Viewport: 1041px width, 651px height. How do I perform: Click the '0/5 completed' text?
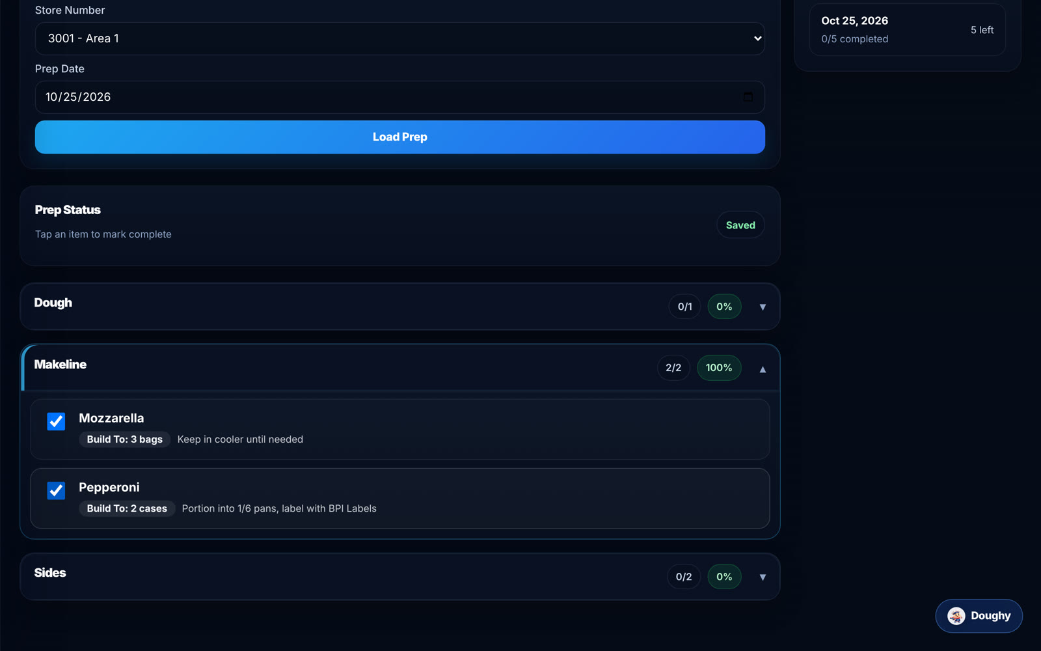[x=854, y=39]
